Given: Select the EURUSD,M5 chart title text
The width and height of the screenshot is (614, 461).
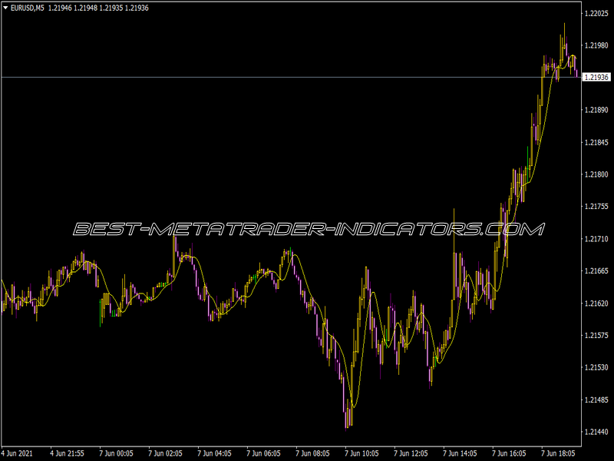Looking at the screenshot, I should tap(28, 8).
